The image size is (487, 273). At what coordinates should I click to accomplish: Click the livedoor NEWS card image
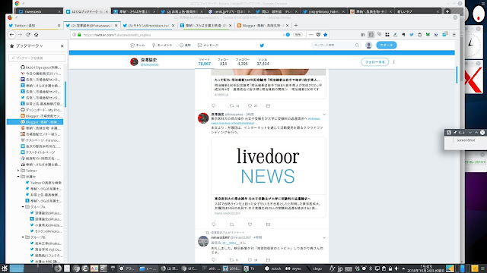[x=269, y=166]
